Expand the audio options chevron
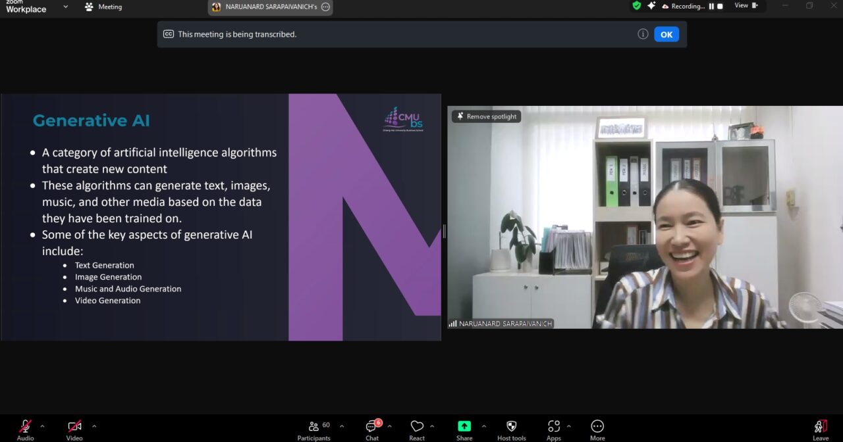Screen dimensions: 843x442 43,426
